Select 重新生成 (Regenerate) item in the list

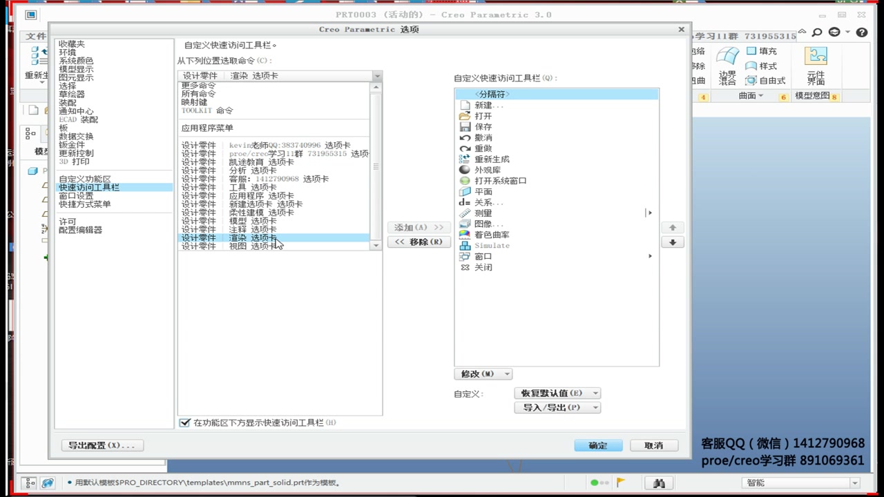click(x=557, y=159)
